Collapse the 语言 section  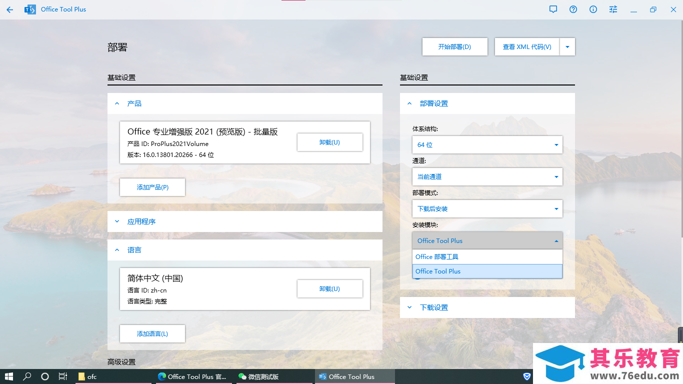click(245, 250)
